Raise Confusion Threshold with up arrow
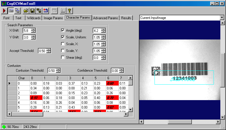This screenshot has height=130, width=226. 58,69
